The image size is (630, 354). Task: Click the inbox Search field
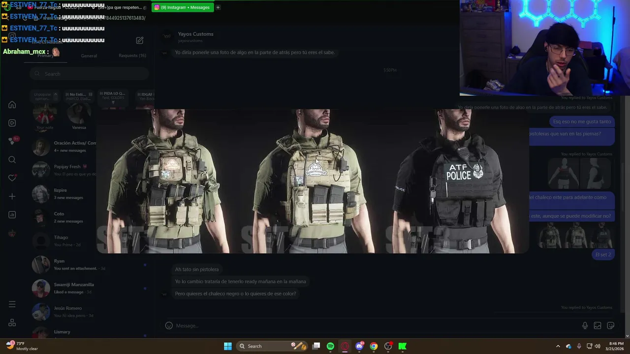click(89, 74)
